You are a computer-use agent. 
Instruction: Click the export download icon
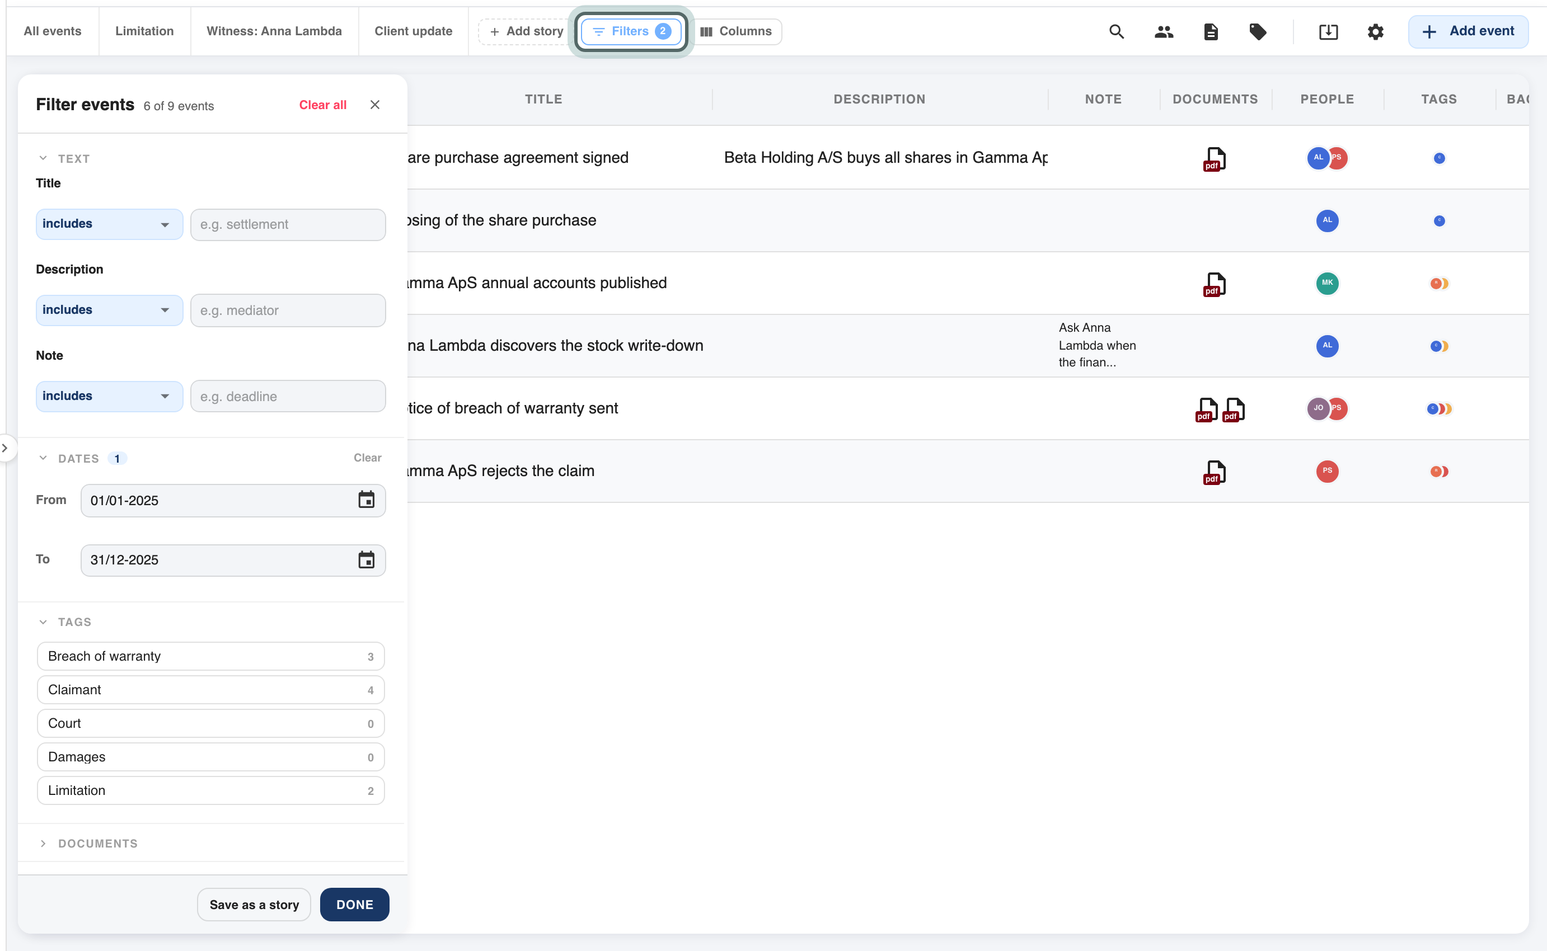coord(1328,31)
